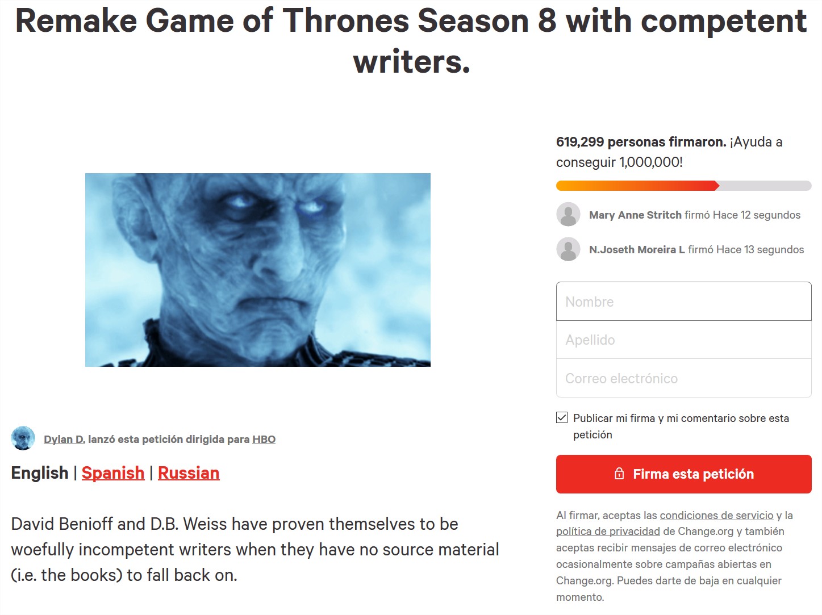Open the HBO decision maker link
Screen dimensions: 822x615
point(264,439)
